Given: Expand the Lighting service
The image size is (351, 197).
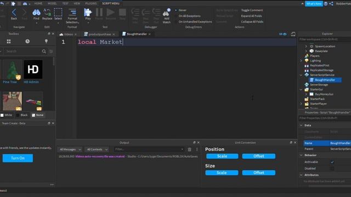Looking at the screenshot, I should (301, 61).
